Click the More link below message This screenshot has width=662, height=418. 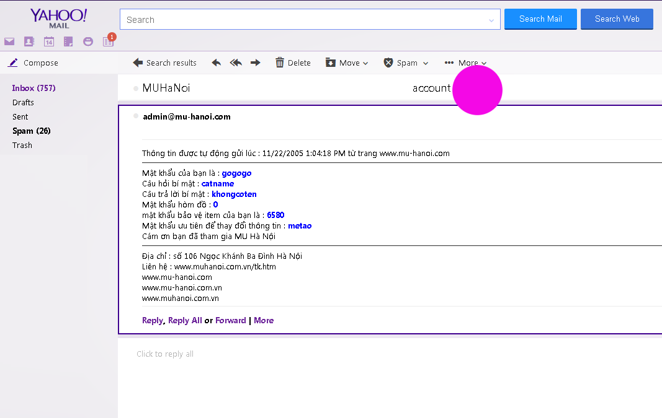pyautogui.click(x=264, y=321)
